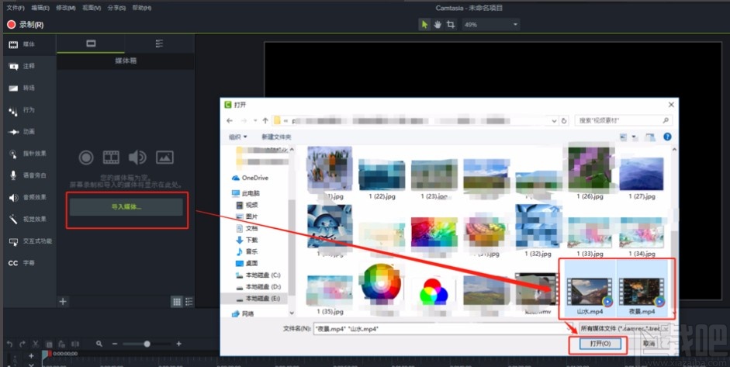Click the redo arrow on timeline toolbar
This screenshot has height=367, width=730.
(22, 344)
